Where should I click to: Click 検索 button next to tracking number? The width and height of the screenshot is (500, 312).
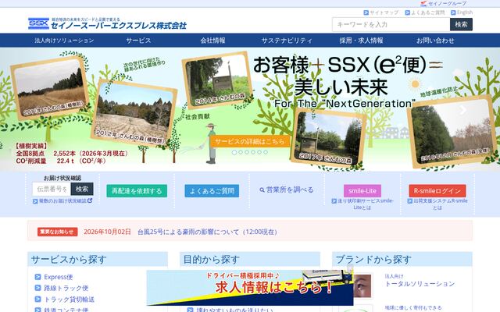[82, 189]
